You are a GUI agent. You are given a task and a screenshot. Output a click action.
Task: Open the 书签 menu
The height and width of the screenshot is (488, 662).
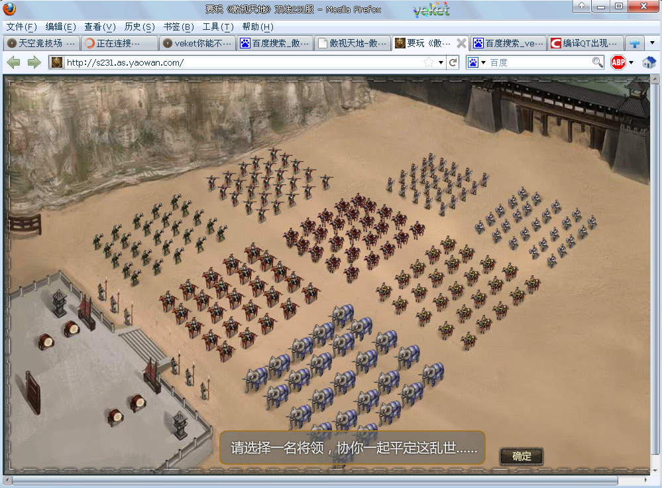click(177, 27)
